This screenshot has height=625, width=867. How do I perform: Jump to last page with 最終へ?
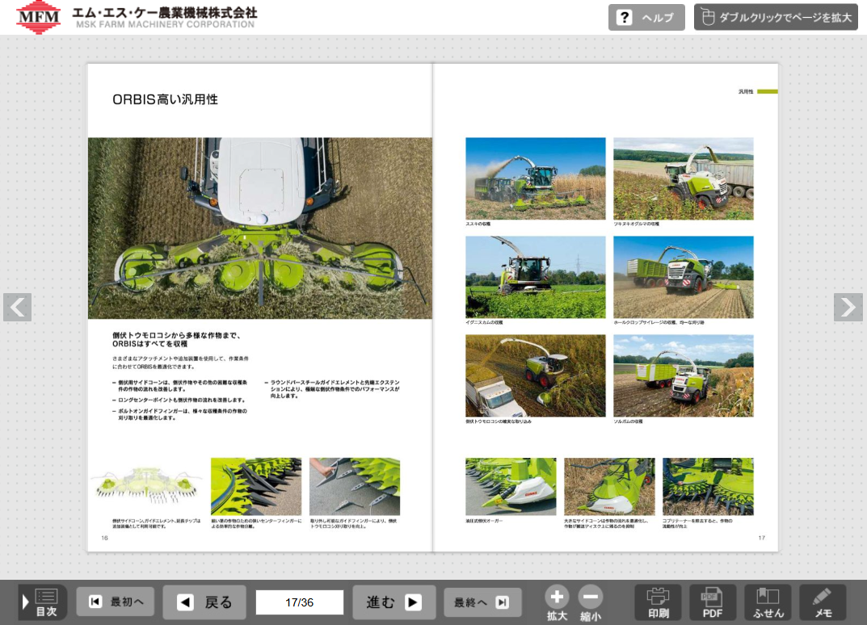pos(482,602)
